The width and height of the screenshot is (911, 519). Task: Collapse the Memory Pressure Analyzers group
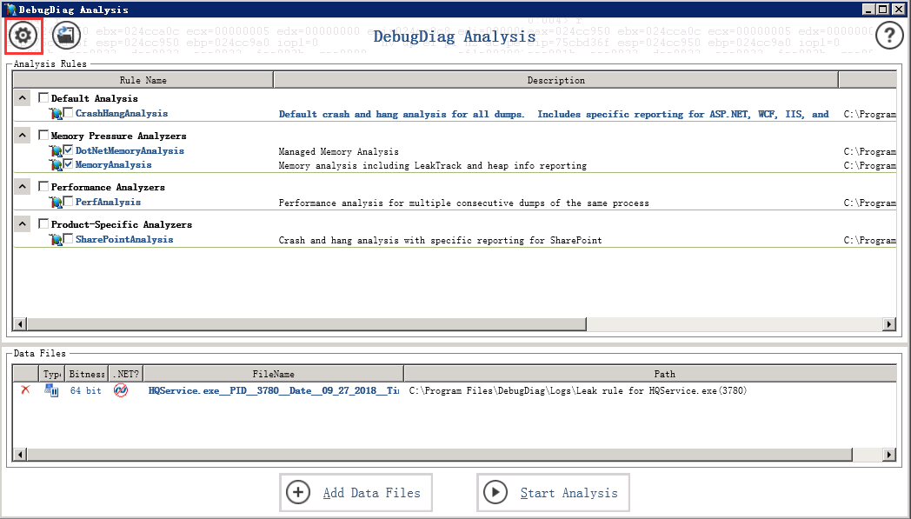pyautogui.click(x=22, y=135)
